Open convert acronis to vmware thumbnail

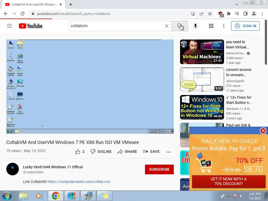tap(202, 80)
